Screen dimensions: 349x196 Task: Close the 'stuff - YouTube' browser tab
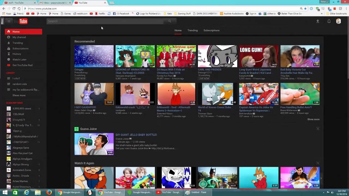click(35, 3)
